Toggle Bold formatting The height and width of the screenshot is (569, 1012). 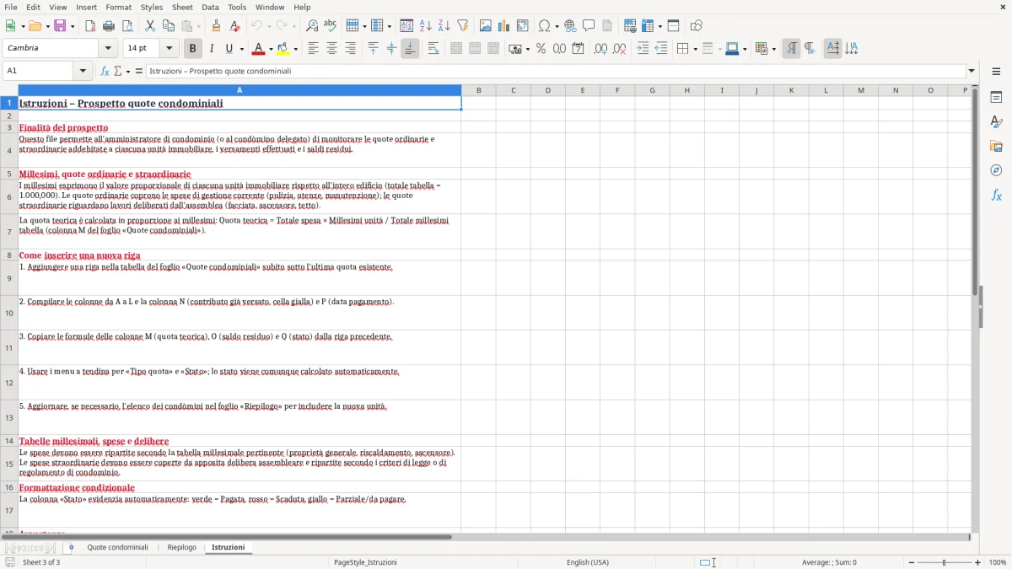[192, 49]
